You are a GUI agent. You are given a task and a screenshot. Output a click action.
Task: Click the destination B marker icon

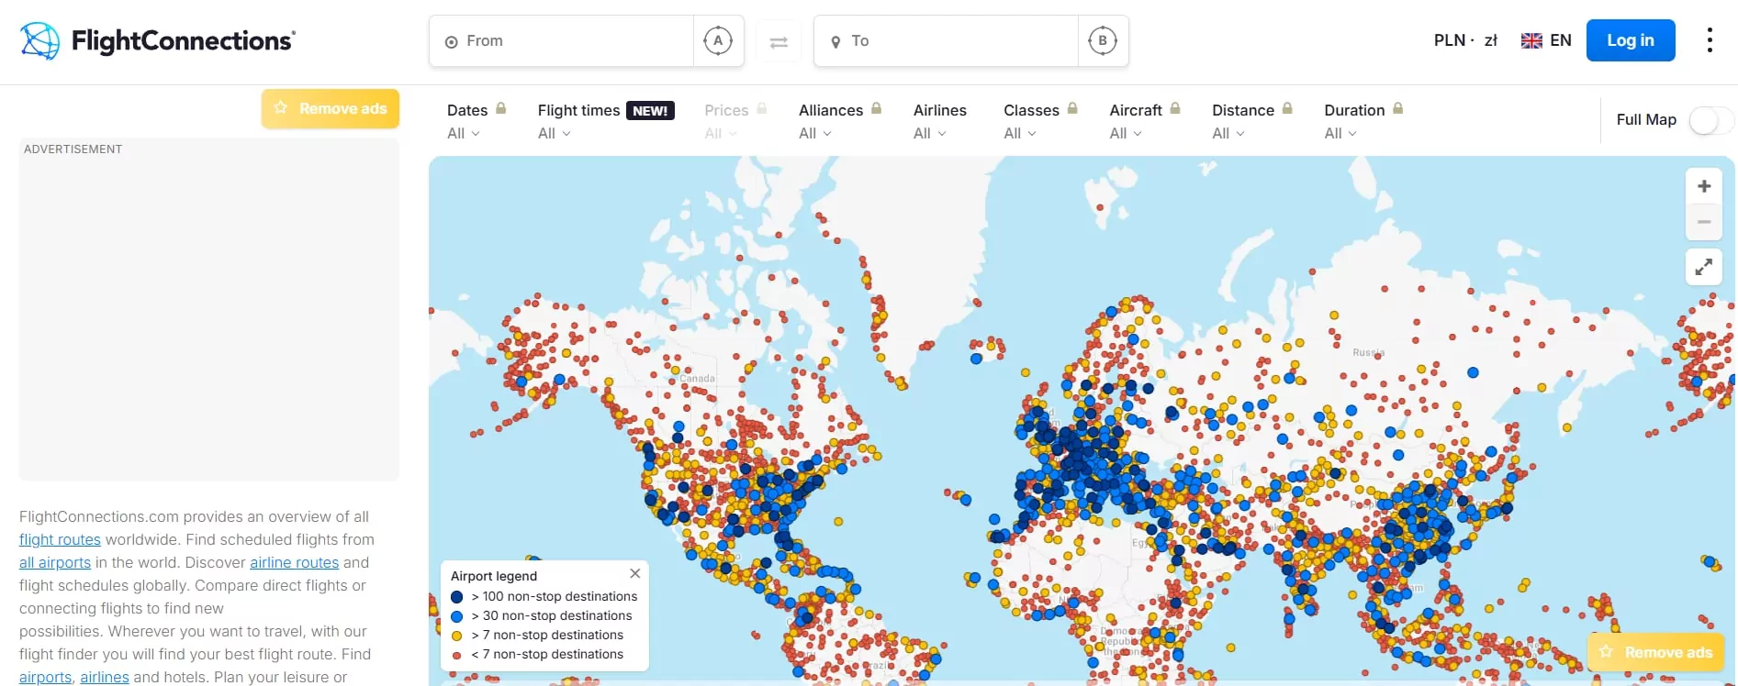[x=1103, y=40]
